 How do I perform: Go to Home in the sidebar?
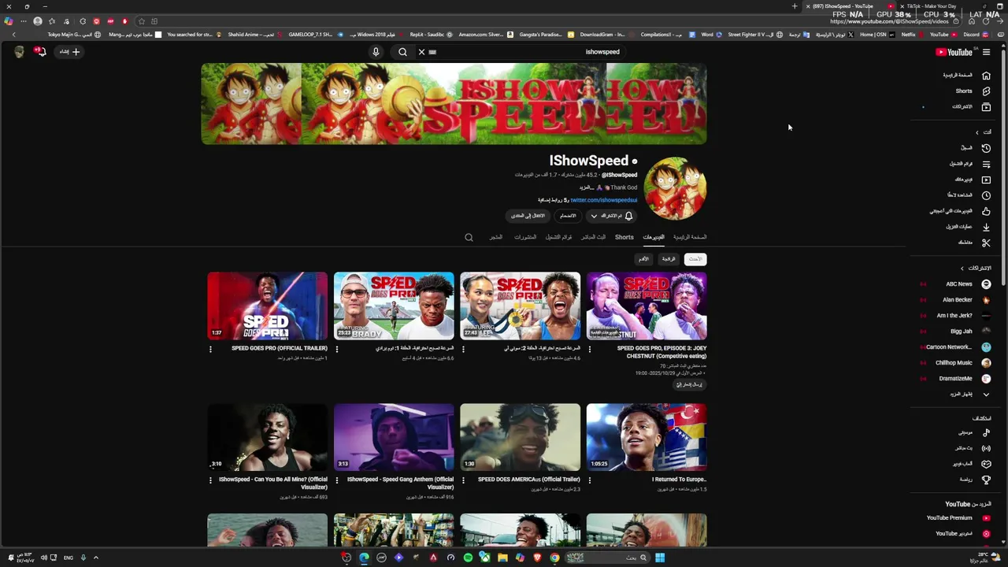(x=965, y=76)
